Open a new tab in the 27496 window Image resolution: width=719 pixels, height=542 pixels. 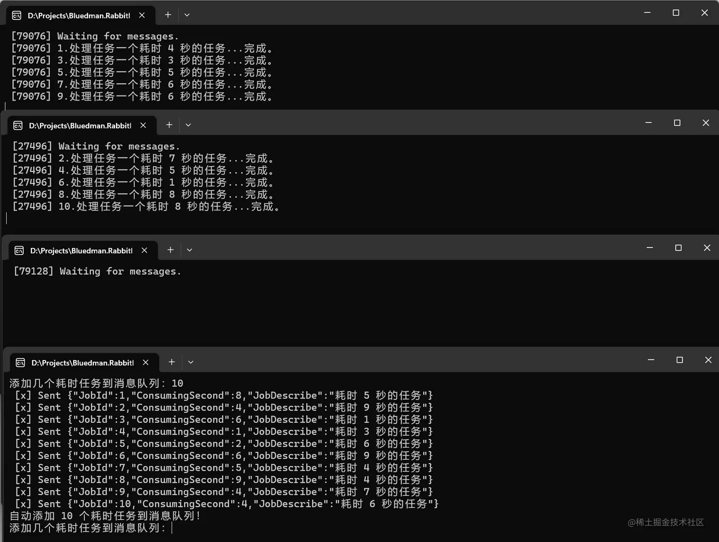click(169, 125)
